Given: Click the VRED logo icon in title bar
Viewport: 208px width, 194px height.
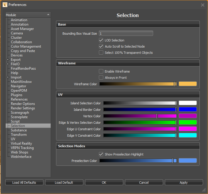Looking at the screenshot, I should (5, 5).
